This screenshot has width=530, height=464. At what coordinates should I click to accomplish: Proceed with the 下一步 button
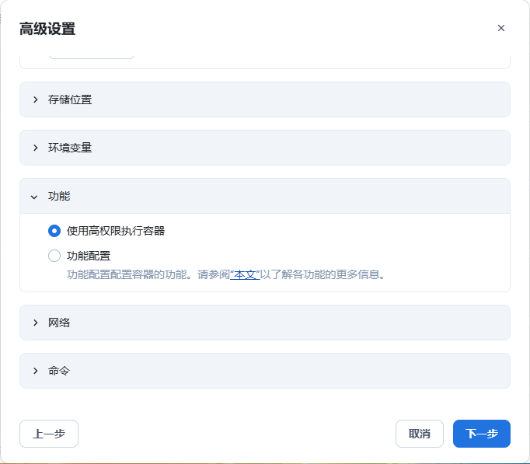[482, 434]
